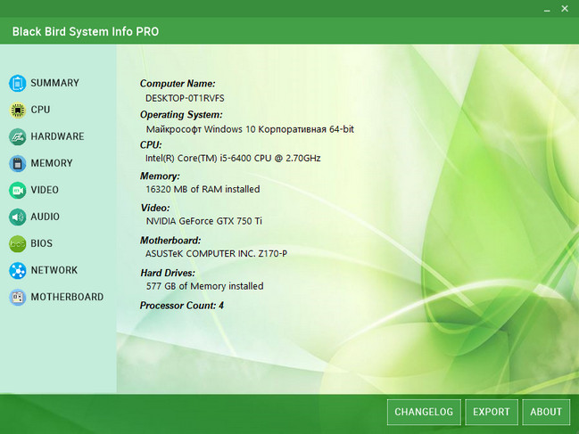Open the HARDWARE section label
Screen dimensions: 579x434
pyautogui.click(x=57, y=136)
